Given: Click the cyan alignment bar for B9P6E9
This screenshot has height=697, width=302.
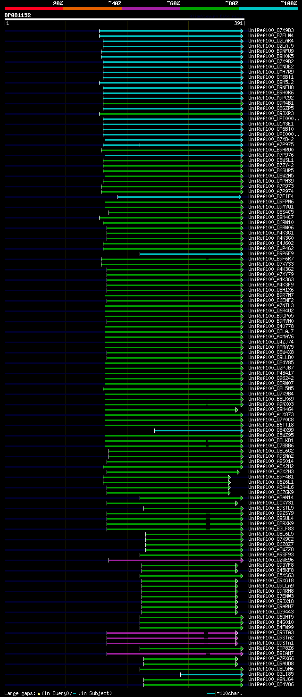Looking at the screenshot, I should (x=192, y=254).
